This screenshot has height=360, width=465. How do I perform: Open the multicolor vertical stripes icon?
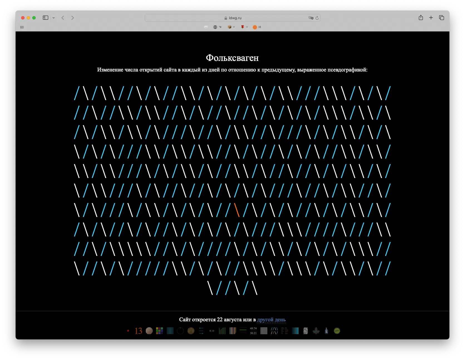point(233,331)
